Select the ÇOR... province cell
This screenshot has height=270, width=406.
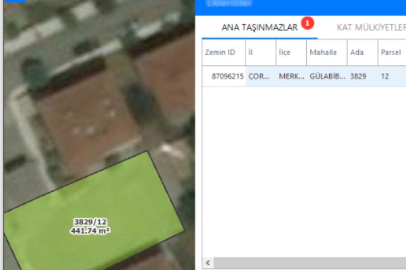point(261,76)
